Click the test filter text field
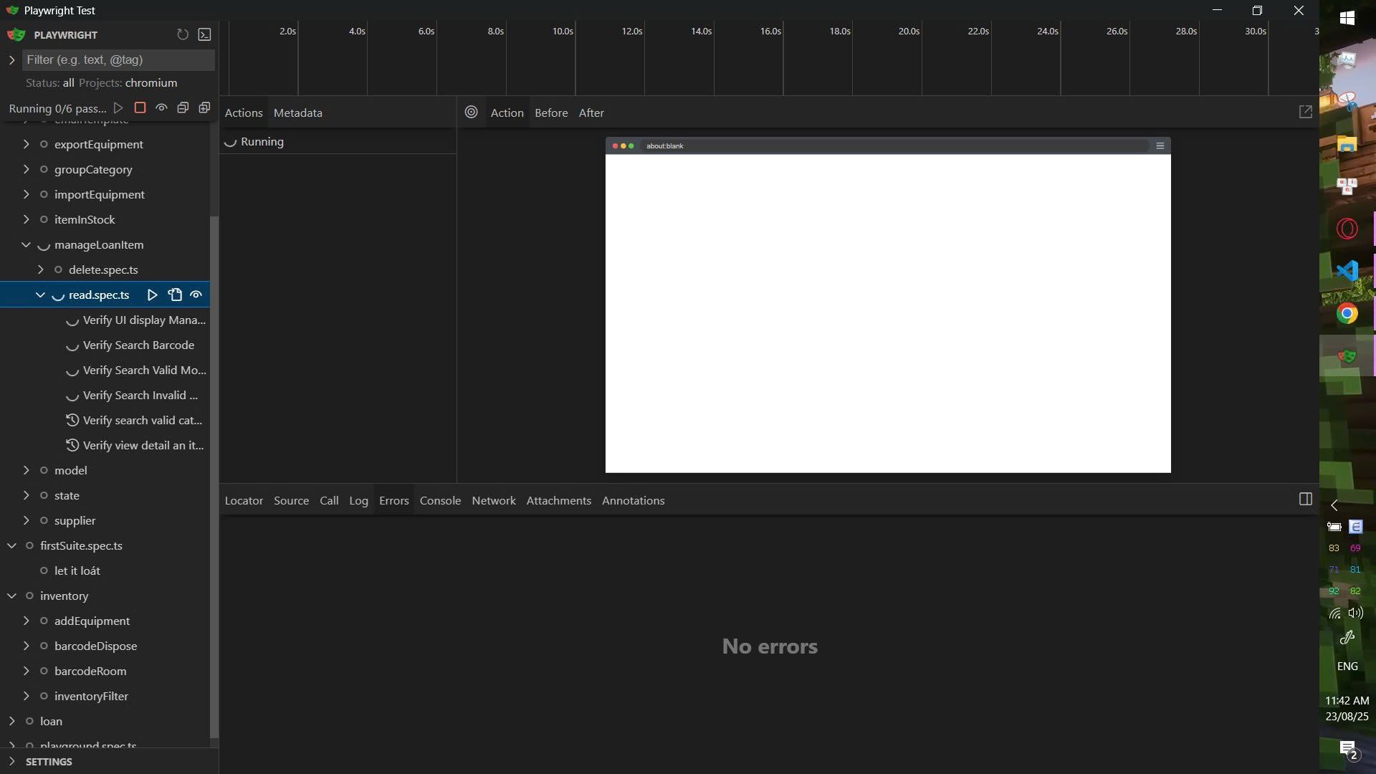 (118, 59)
